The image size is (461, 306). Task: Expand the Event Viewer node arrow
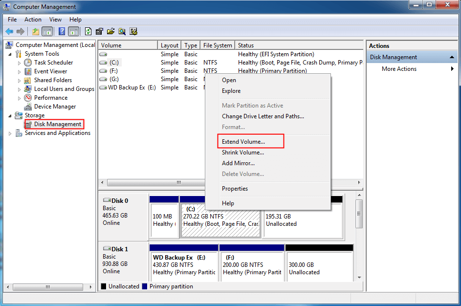coord(19,72)
